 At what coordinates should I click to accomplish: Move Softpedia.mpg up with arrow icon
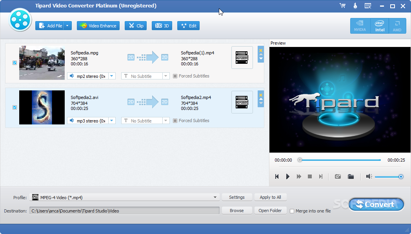[261, 54]
